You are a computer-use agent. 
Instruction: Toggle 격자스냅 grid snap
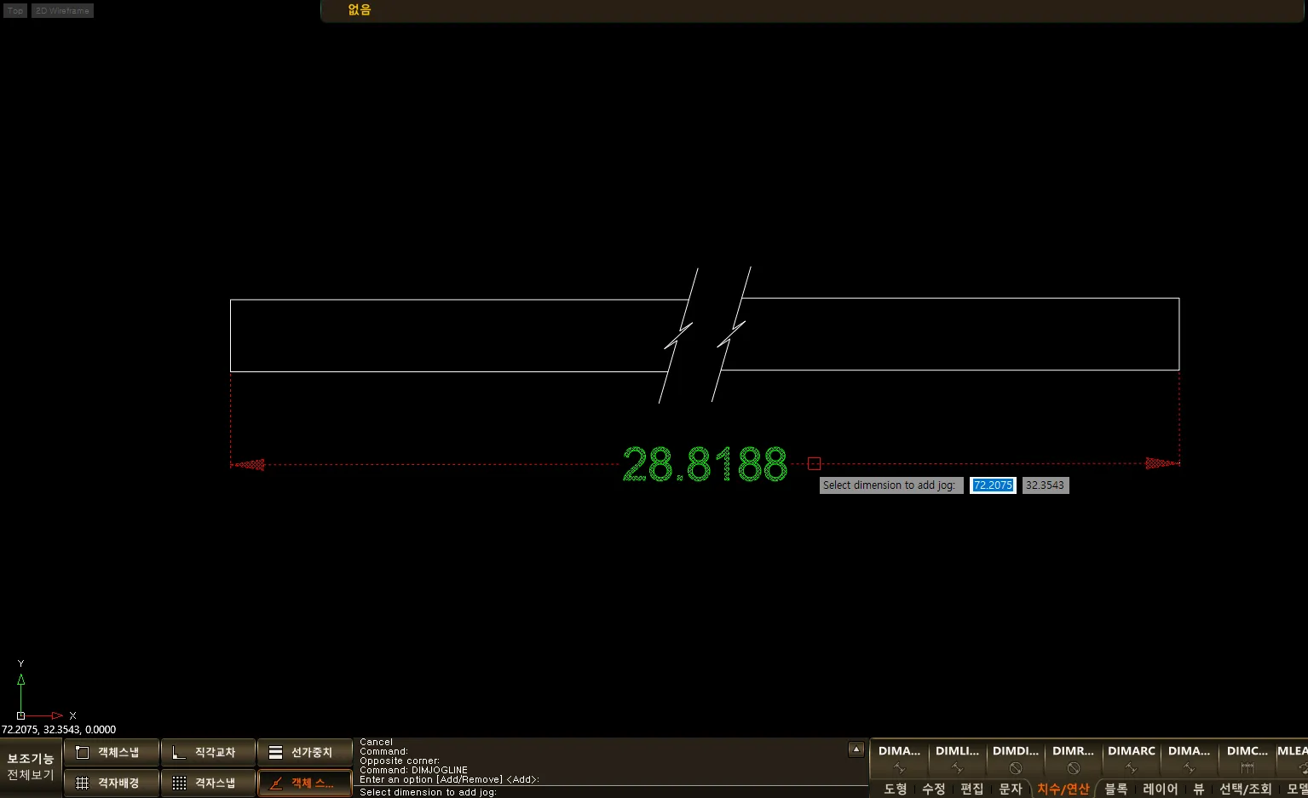point(208,783)
